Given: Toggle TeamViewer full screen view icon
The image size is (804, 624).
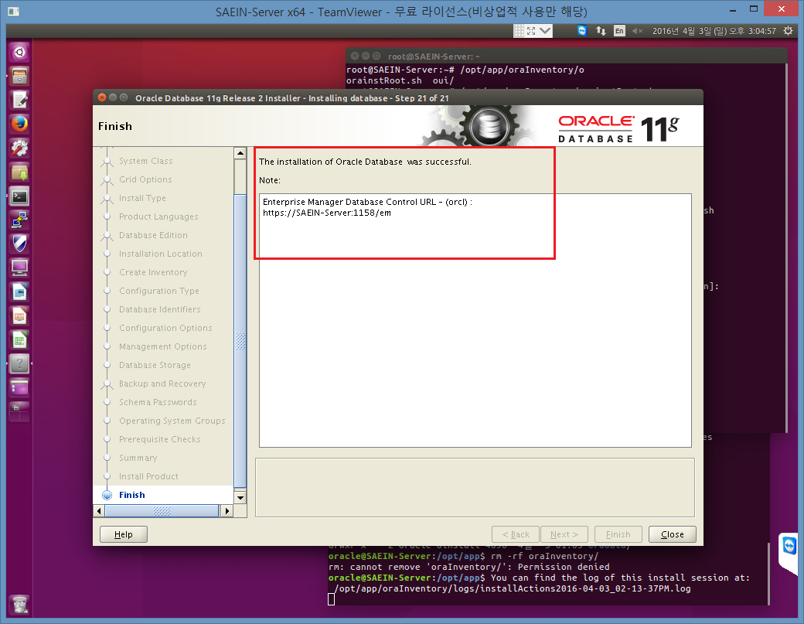Looking at the screenshot, I should click(x=531, y=31).
